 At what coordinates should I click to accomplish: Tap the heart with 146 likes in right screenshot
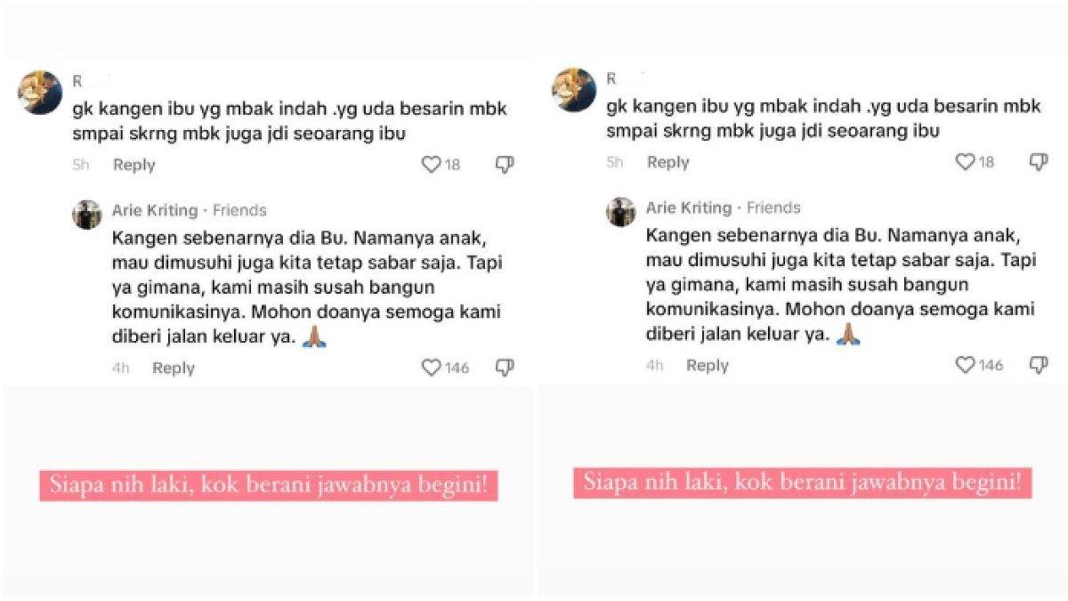point(965,365)
